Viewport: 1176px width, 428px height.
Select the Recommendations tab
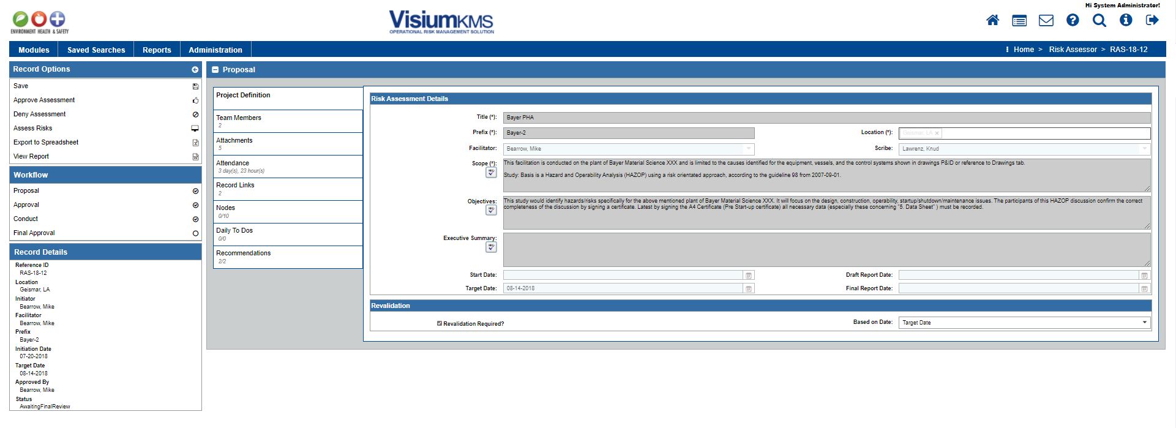pyautogui.click(x=288, y=257)
